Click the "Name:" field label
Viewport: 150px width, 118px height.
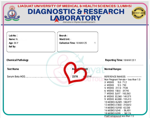[12, 39]
